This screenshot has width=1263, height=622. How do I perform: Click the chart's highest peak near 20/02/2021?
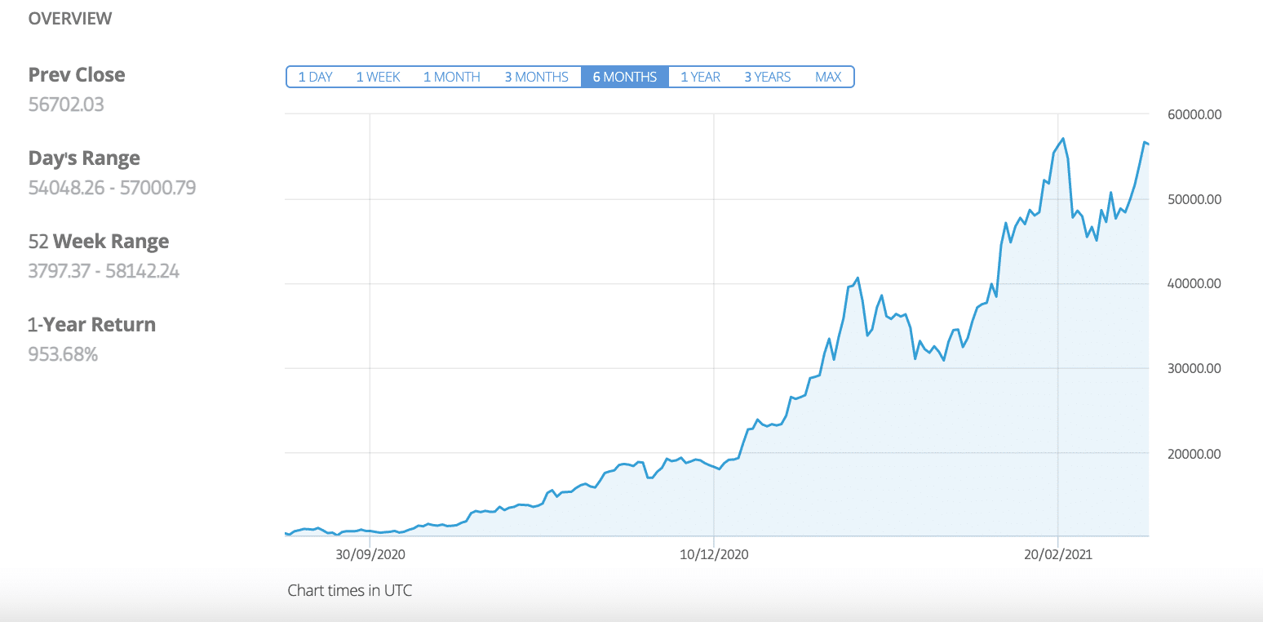pyautogui.click(x=1063, y=139)
